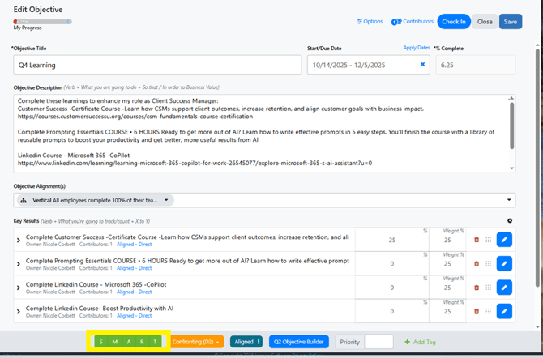Click the Check In button
The image size is (543, 358).
pyautogui.click(x=454, y=22)
